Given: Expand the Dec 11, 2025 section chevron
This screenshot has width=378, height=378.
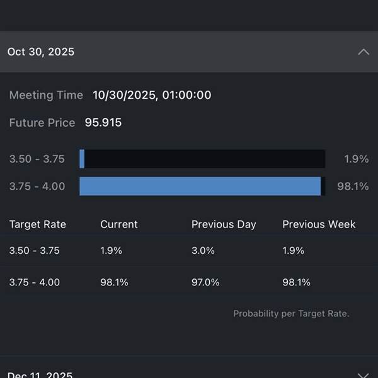Looking at the screenshot, I should [x=363, y=374].
